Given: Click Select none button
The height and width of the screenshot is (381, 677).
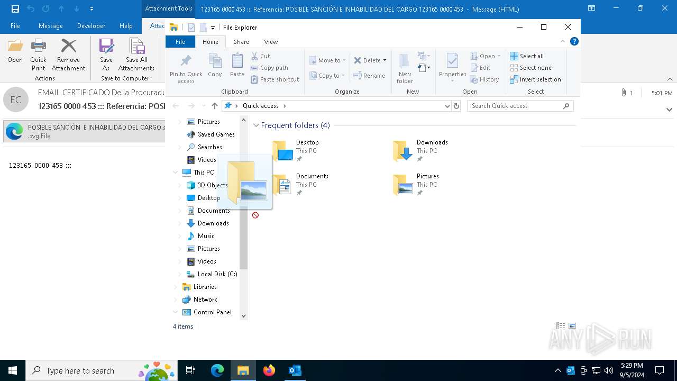Looking at the screenshot, I should click(x=530, y=68).
